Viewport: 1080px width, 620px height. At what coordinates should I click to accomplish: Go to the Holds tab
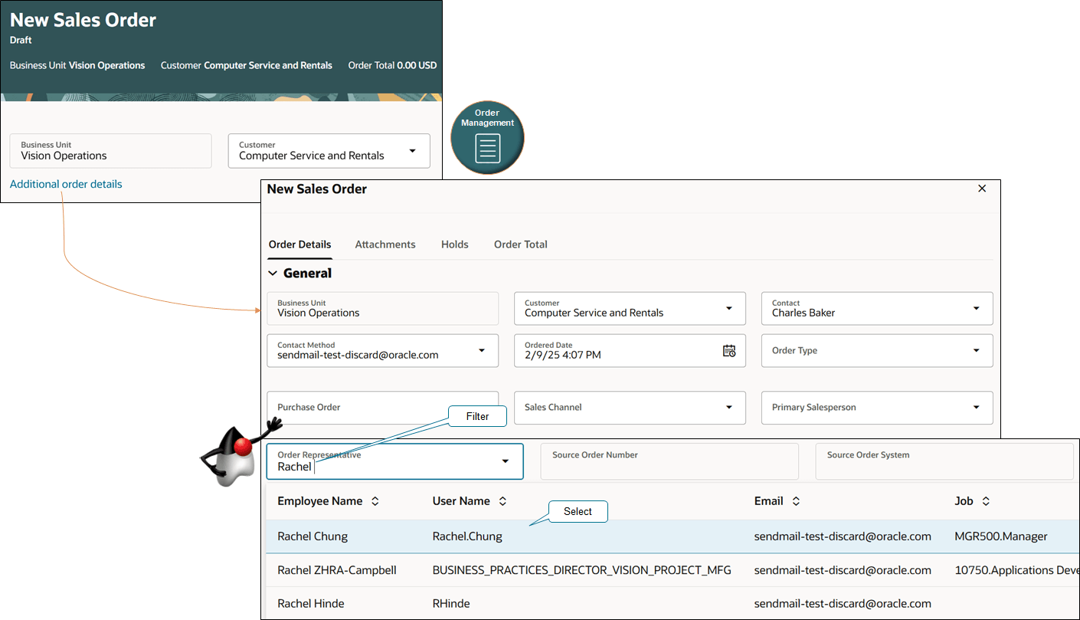coord(455,244)
